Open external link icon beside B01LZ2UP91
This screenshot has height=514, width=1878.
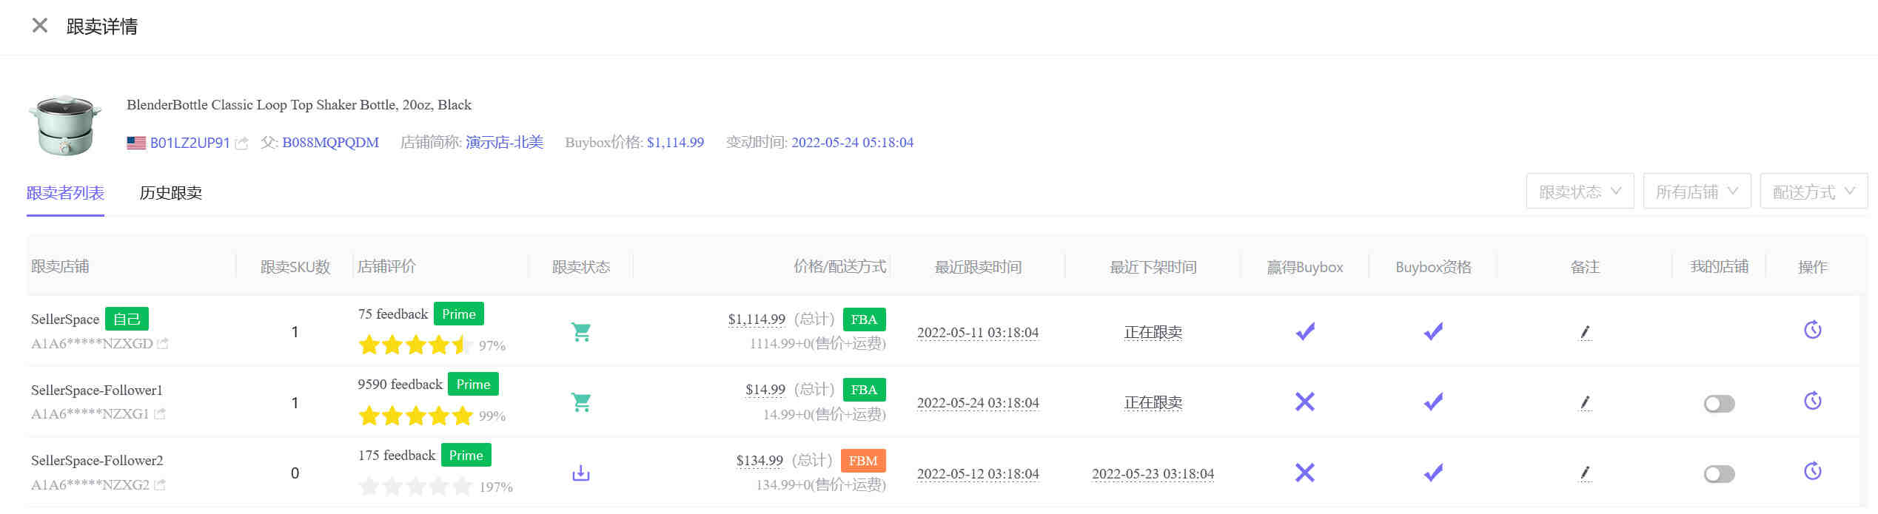tap(241, 143)
